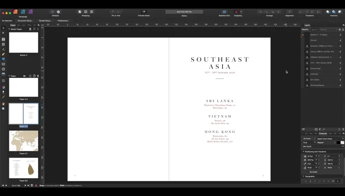Image resolution: width=345 pixels, height=196 pixels.
Task: Toggle visibility of Sri Lanka layer
Action: click(341, 80)
